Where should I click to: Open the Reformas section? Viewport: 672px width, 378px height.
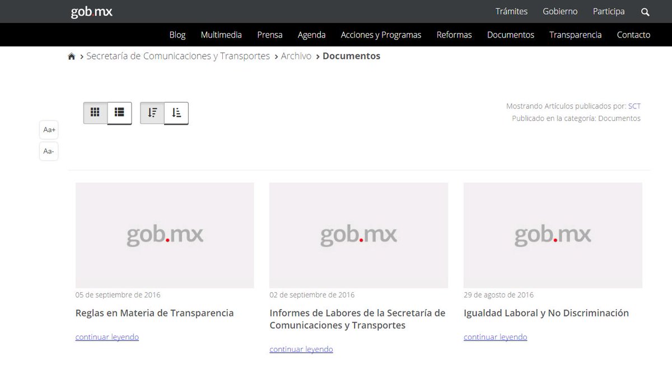click(x=454, y=35)
